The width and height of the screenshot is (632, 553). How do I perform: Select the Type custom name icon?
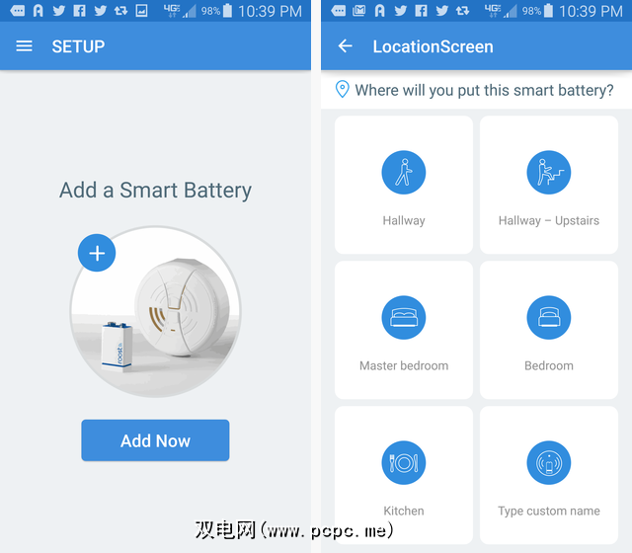[x=549, y=463]
